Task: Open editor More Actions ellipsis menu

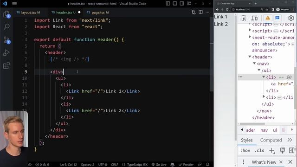Action: 207,13
